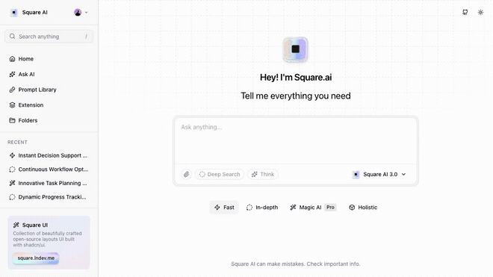Toggle Think mode
The height and width of the screenshot is (277, 493).
pyautogui.click(x=262, y=174)
